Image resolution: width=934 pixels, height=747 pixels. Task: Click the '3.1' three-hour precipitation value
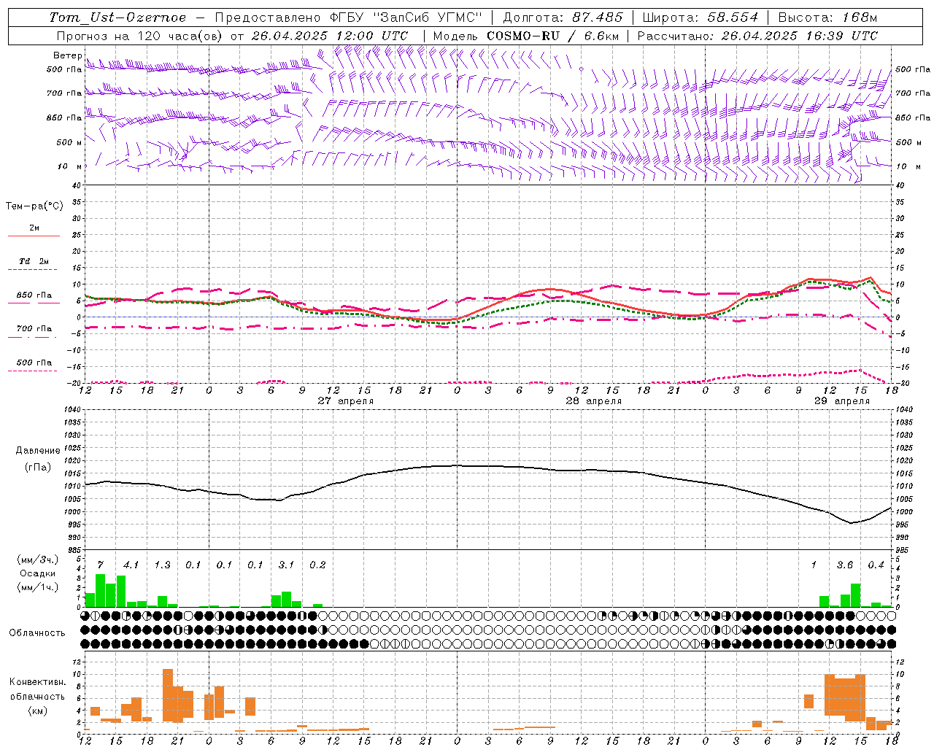286,565
